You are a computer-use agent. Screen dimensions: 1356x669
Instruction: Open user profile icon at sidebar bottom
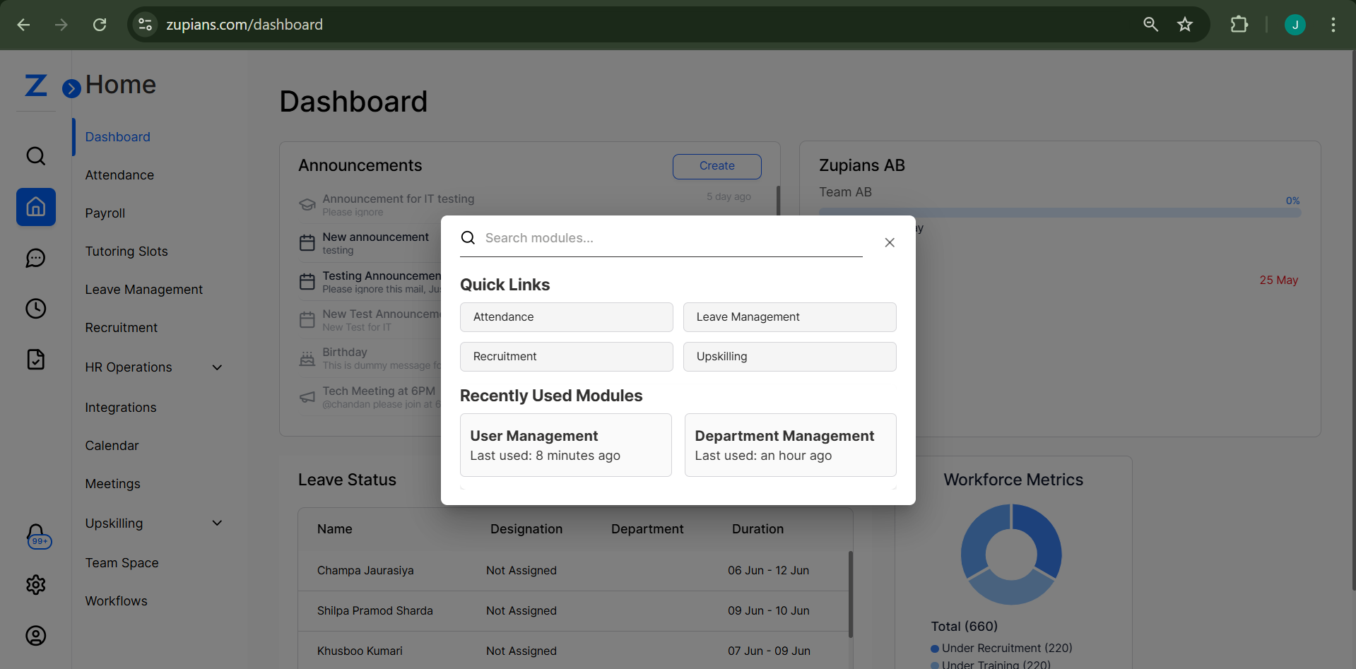point(36,636)
